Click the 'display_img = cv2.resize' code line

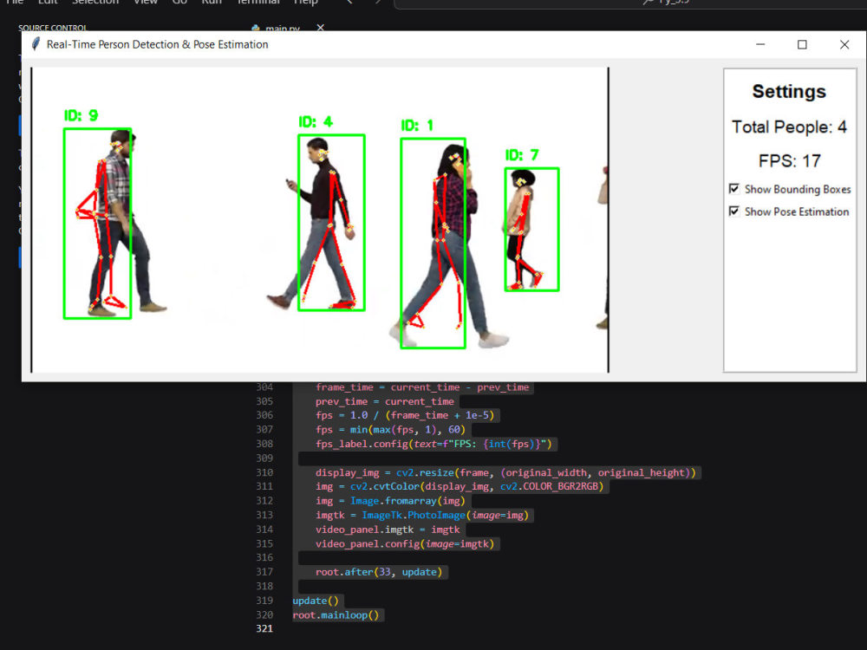(x=505, y=472)
